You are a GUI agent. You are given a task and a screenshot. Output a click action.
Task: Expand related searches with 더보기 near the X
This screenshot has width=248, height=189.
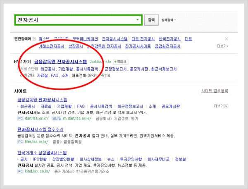click(x=223, y=46)
